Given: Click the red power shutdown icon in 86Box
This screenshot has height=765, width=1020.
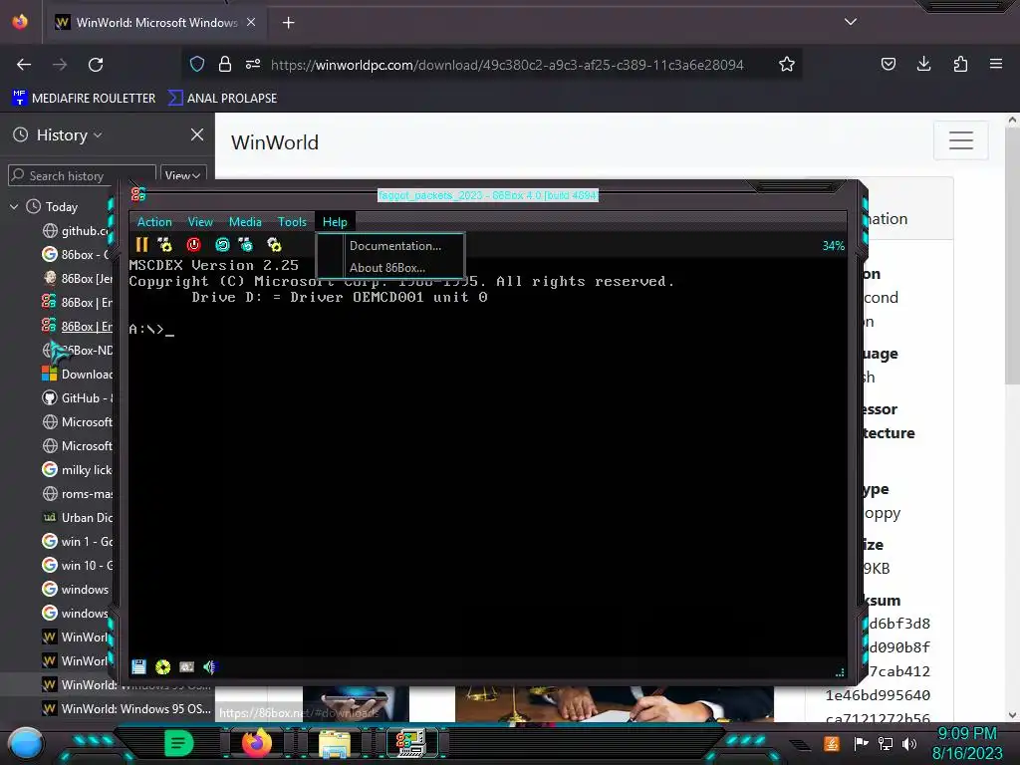Looking at the screenshot, I should [194, 245].
